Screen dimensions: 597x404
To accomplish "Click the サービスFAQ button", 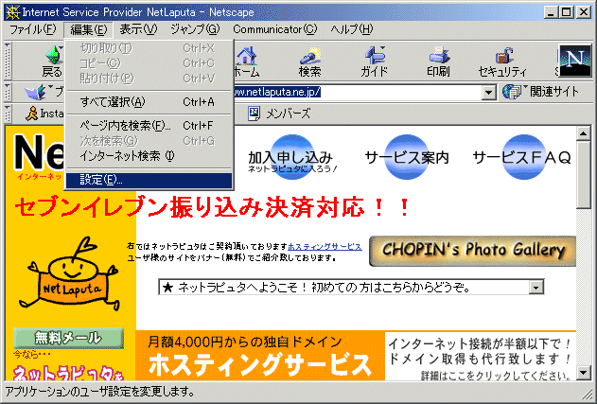I will tap(522, 157).
